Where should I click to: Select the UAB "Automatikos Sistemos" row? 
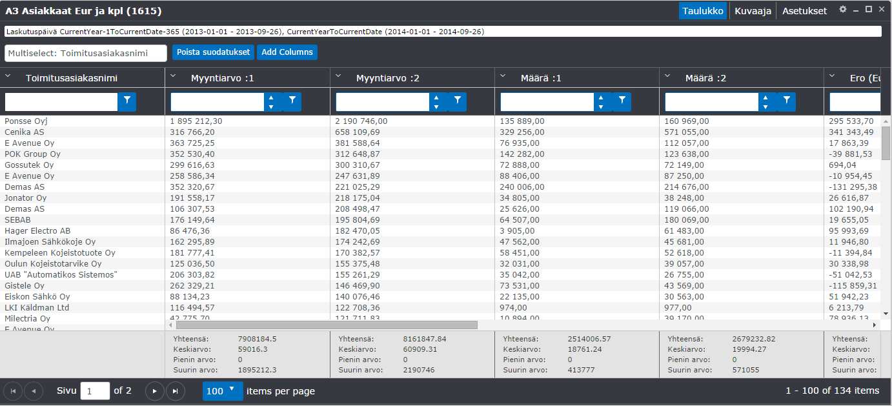click(441, 274)
